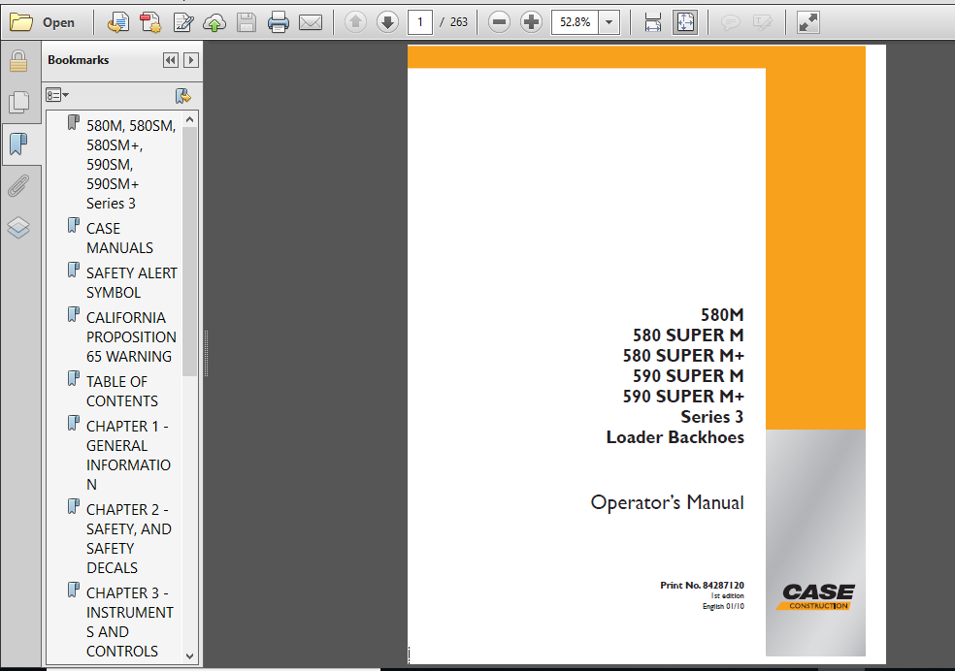This screenshot has width=955, height=671.
Task: Click the cloud upload icon
Action: [x=214, y=23]
